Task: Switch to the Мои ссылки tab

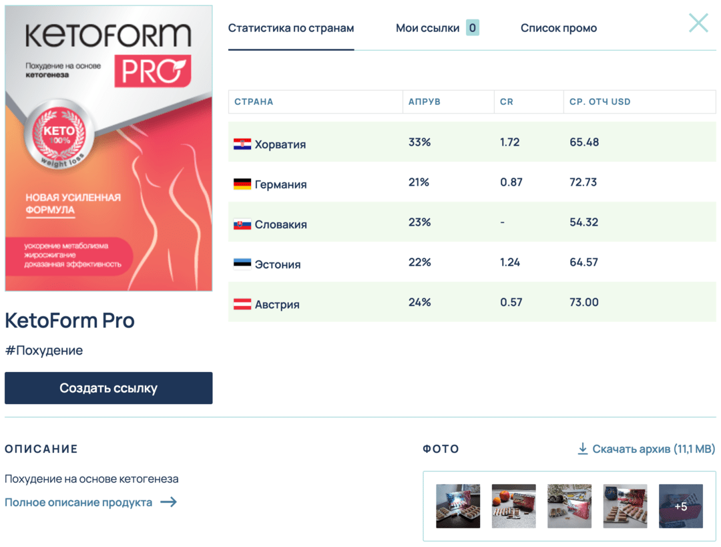Action: coord(428,28)
